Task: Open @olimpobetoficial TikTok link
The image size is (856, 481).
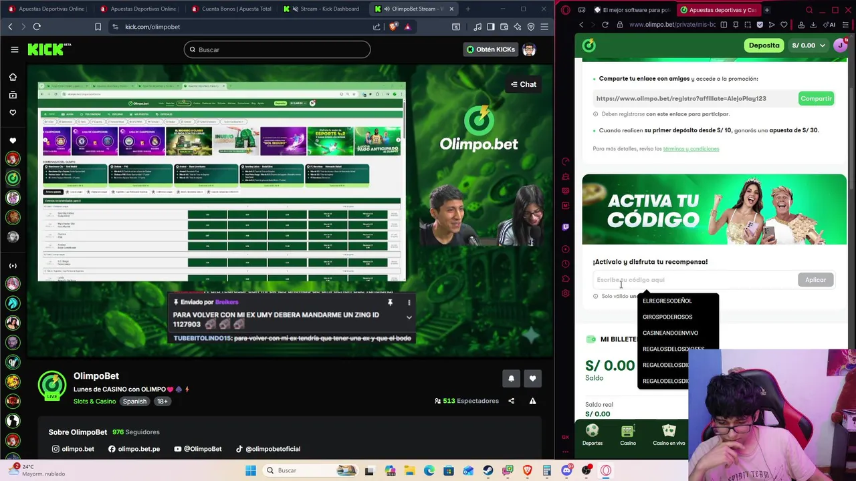Action: coord(267,449)
